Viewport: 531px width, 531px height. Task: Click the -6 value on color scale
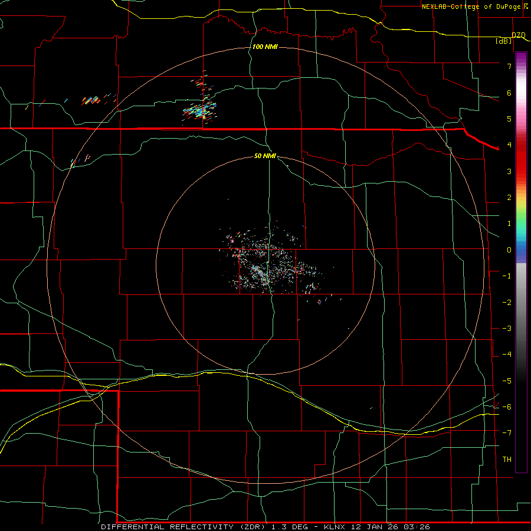click(507, 407)
